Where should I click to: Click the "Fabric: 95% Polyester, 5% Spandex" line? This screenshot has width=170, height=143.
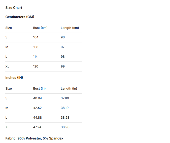tap(34, 138)
